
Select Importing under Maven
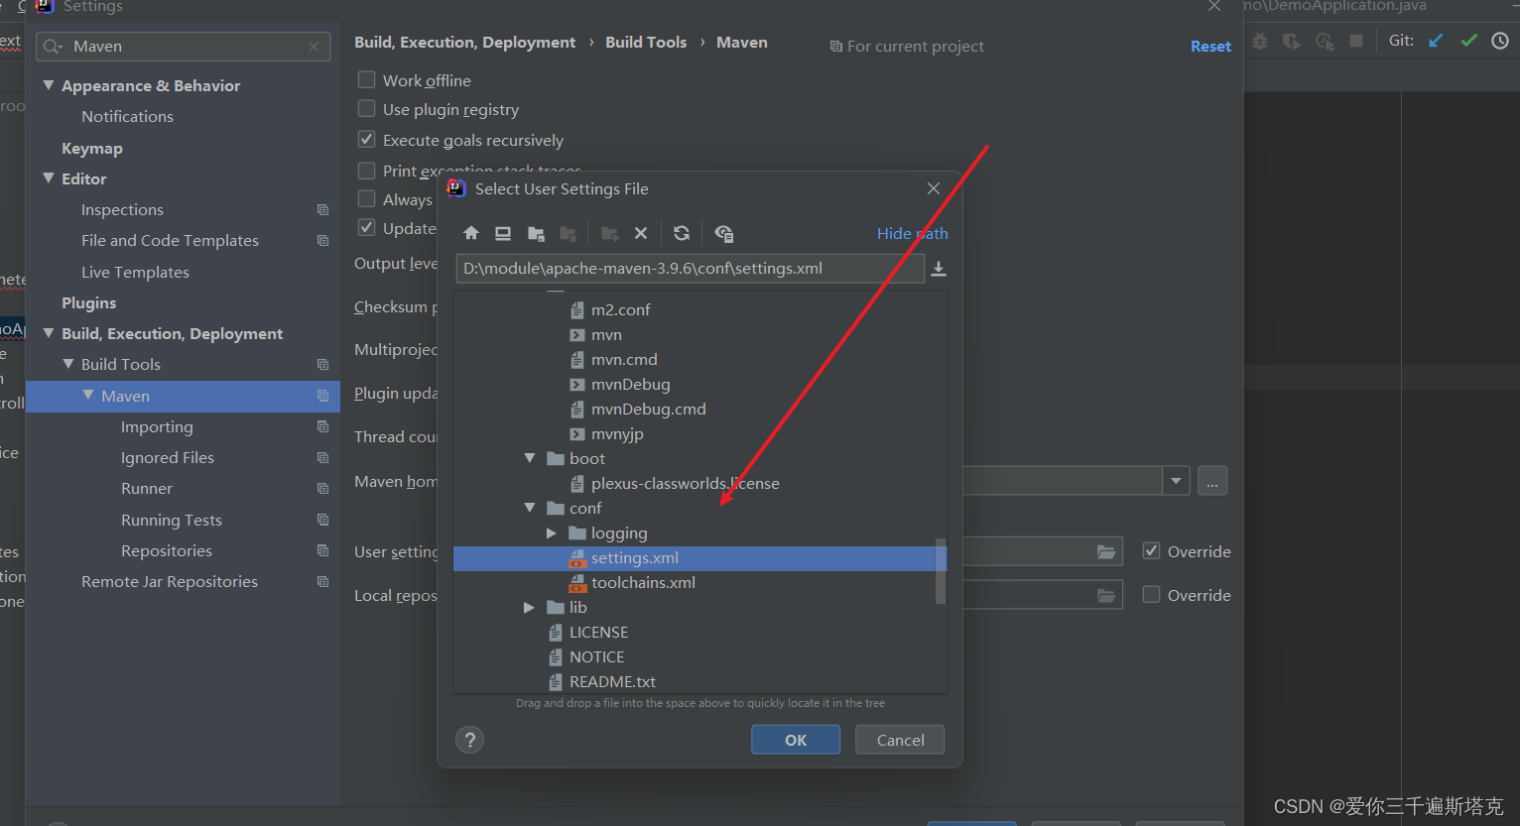pos(157,426)
